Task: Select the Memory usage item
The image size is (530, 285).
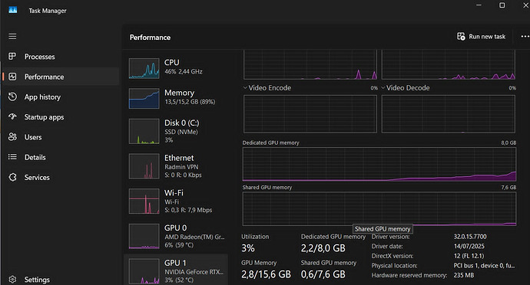Action: (176, 98)
